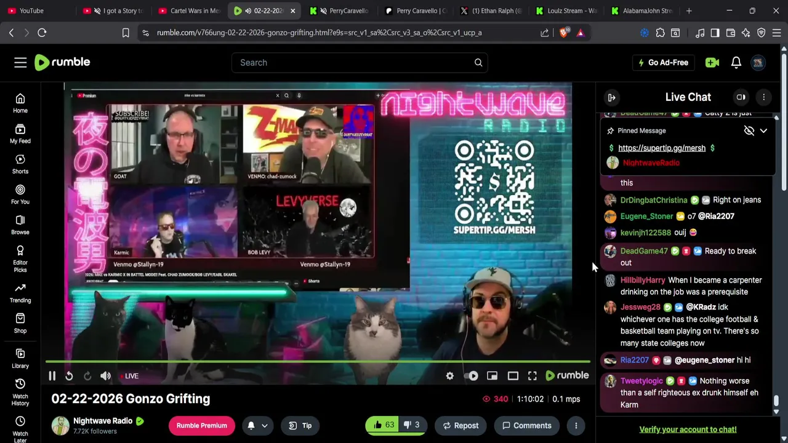788x443 pixels.
Task: Like the video with thumbs up
Action: 382,425
